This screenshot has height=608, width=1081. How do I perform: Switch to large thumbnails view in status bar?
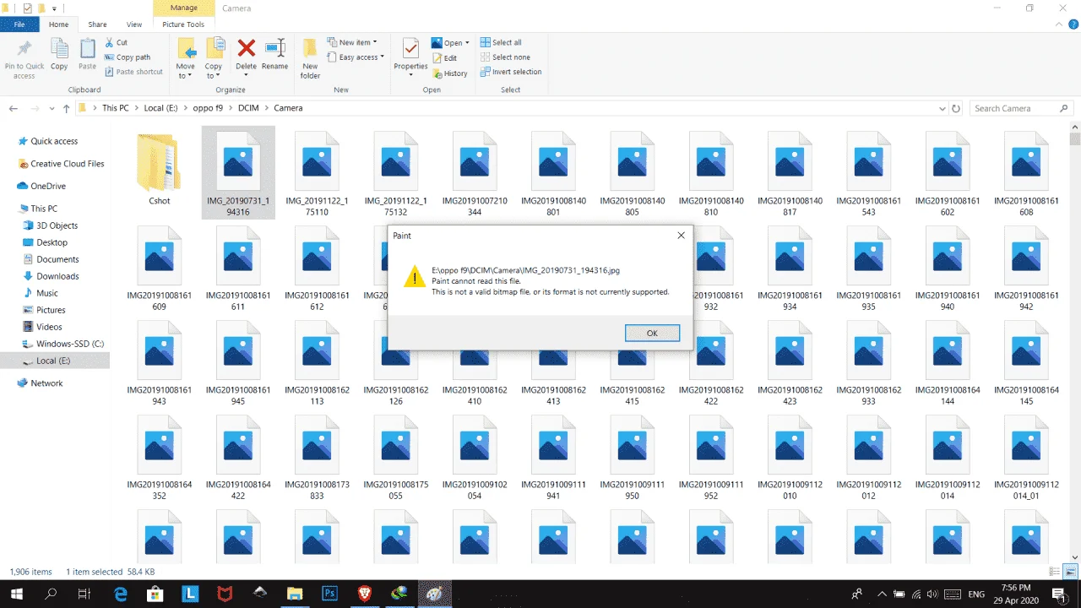(1069, 572)
